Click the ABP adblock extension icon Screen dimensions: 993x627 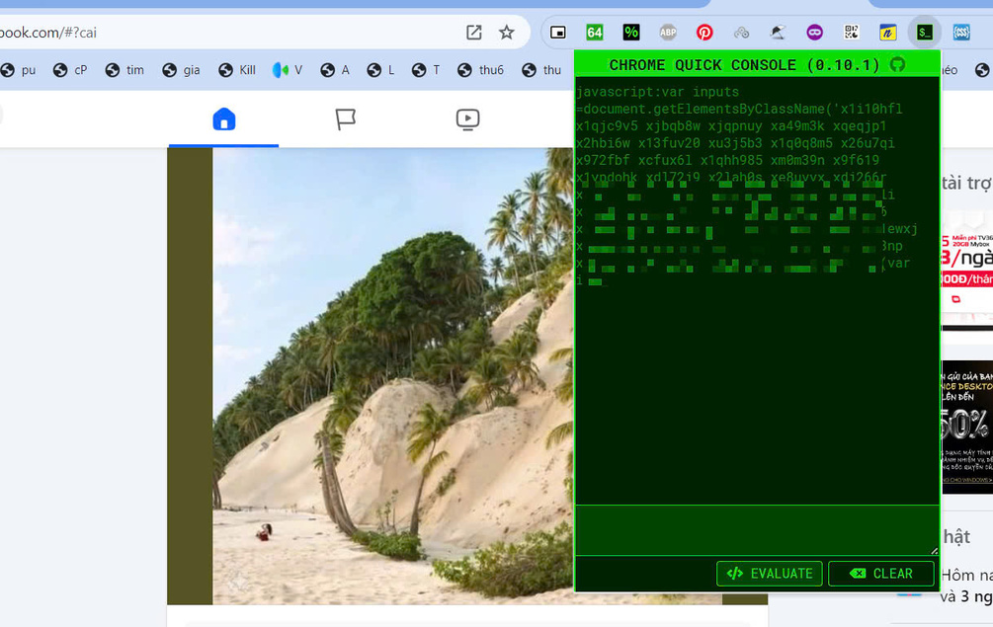coord(668,33)
